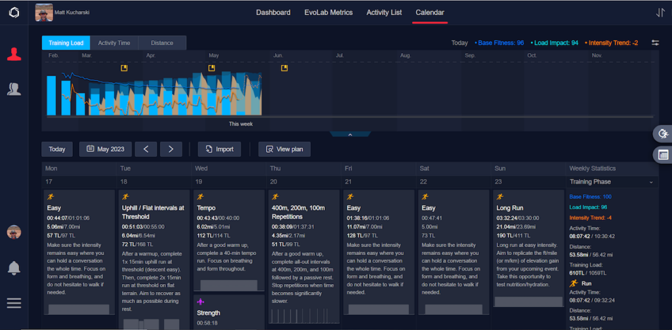Screen dimensions: 672x330
Task: Toggle the Base Fitness chart series
Action: pos(499,43)
